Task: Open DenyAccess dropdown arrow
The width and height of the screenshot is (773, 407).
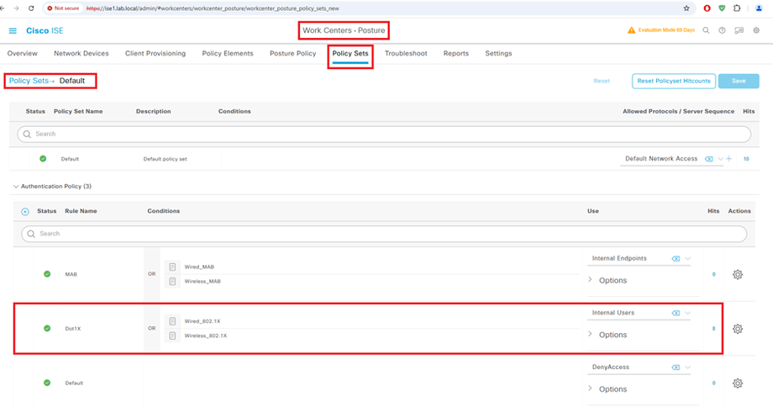Action: pos(687,367)
